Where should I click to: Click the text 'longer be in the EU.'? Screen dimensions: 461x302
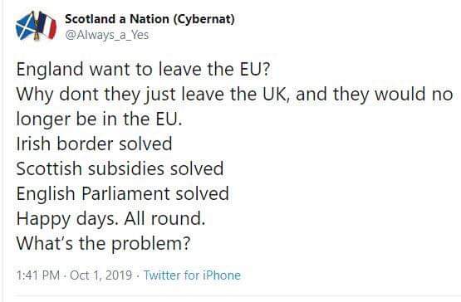pyautogui.click(x=99, y=119)
